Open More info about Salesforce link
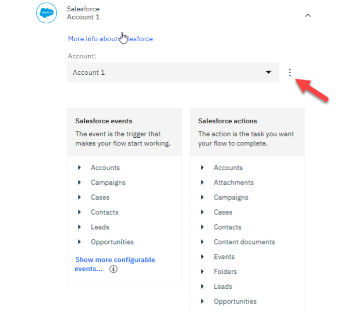Screen dimensions: 355x312 tap(110, 39)
